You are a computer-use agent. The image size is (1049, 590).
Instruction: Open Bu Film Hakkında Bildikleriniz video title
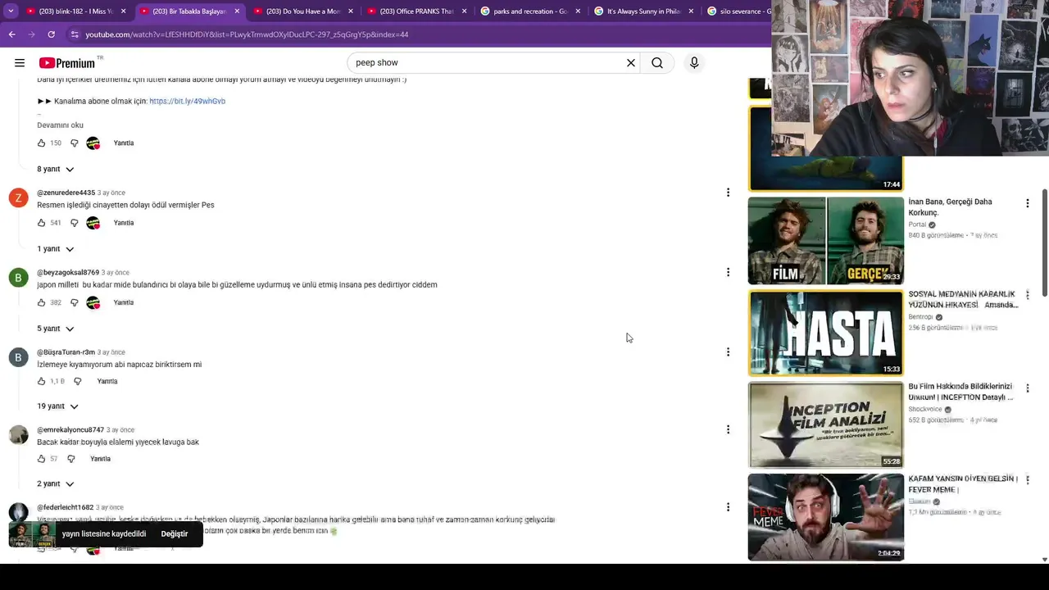pos(960,392)
